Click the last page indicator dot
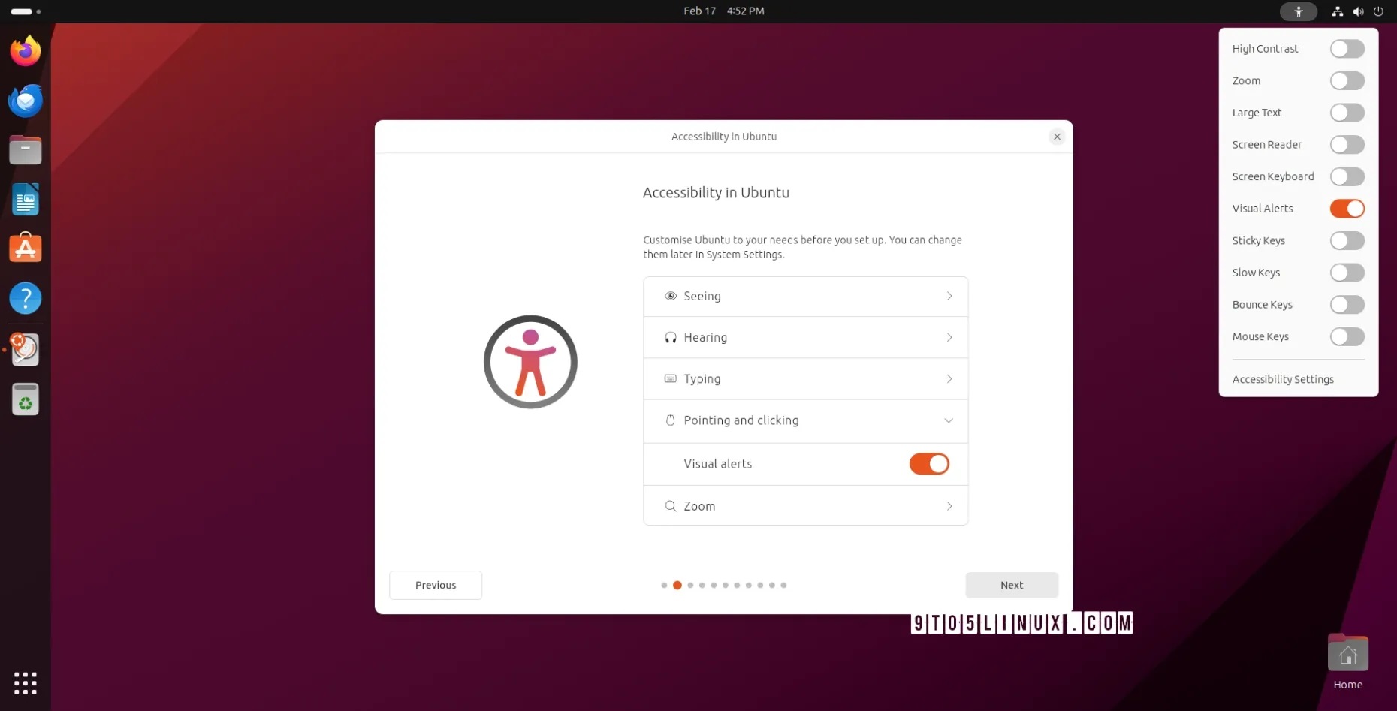The height and width of the screenshot is (711, 1397). (x=783, y=585)
